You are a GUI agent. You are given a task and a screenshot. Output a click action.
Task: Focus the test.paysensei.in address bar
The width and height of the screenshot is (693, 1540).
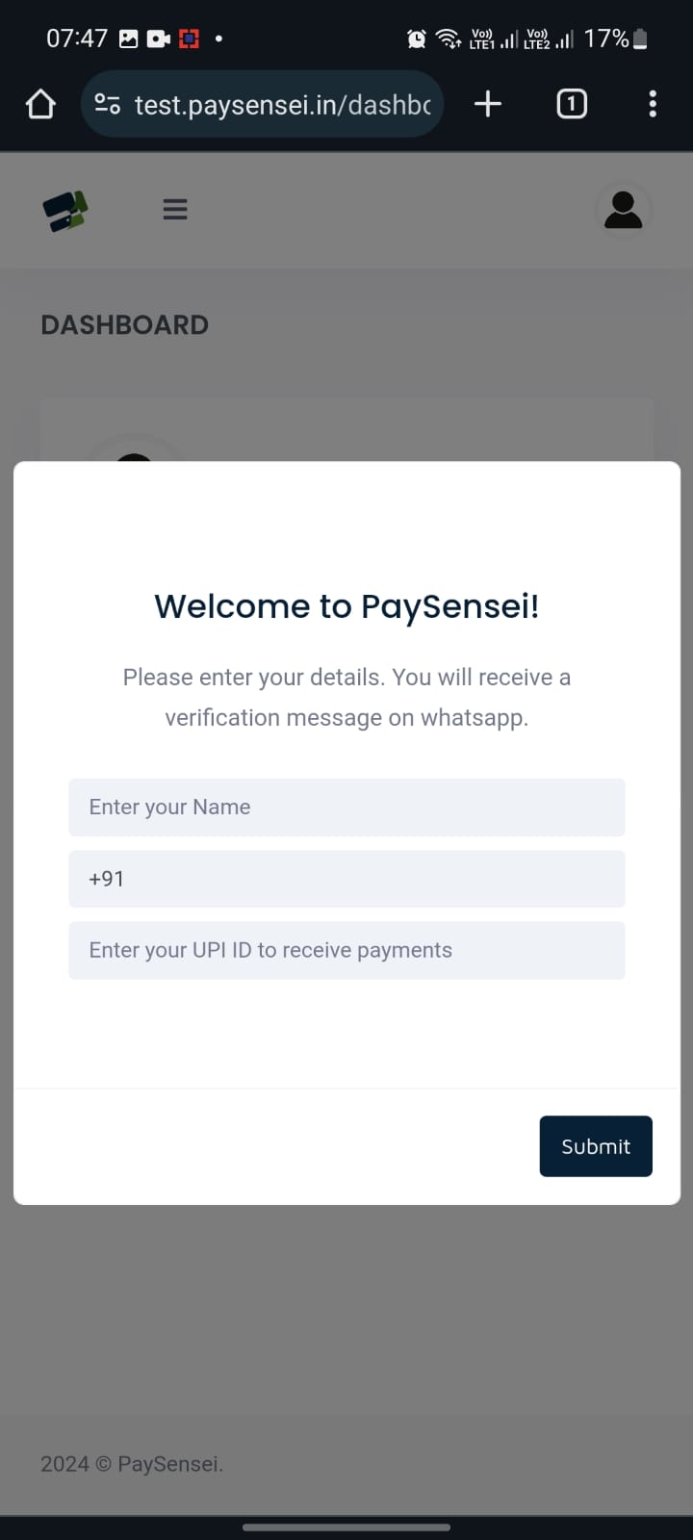point(281,104)
